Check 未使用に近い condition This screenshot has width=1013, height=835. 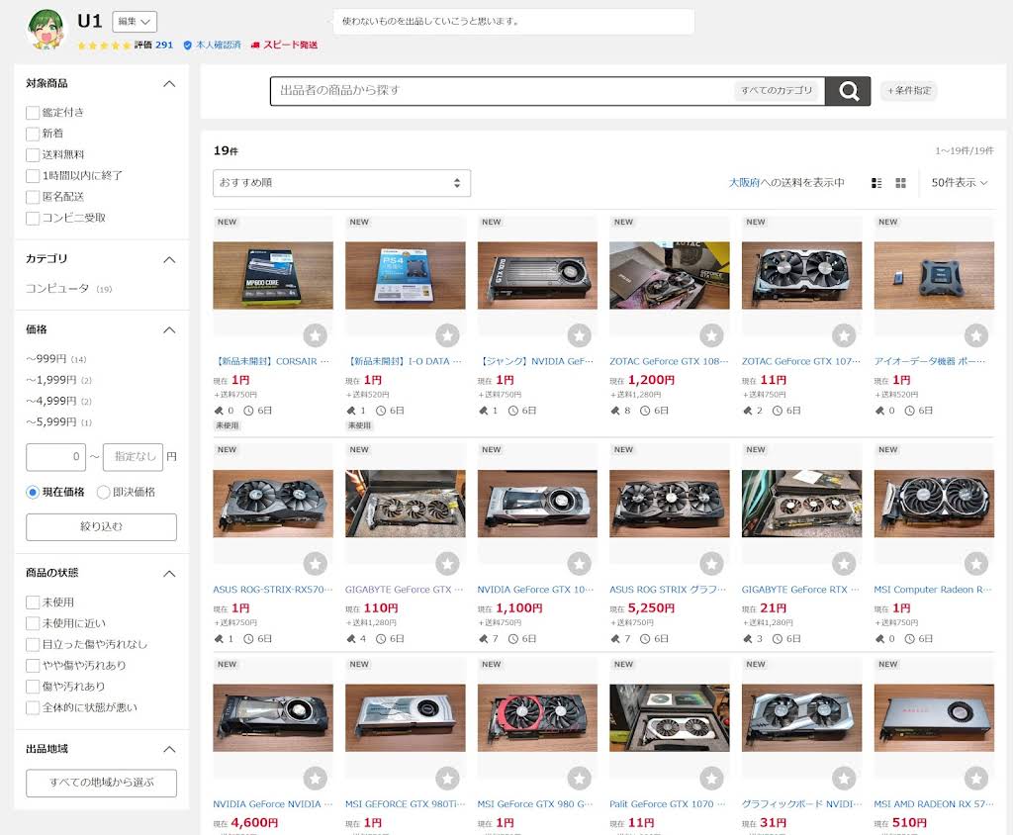33,623
